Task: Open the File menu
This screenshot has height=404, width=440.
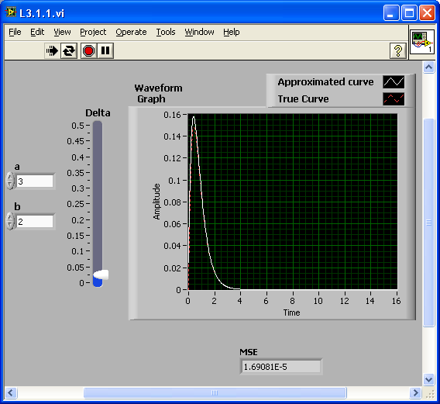Action: pos(15,32)
